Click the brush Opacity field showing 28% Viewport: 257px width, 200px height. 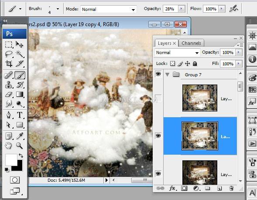[171, 9]
